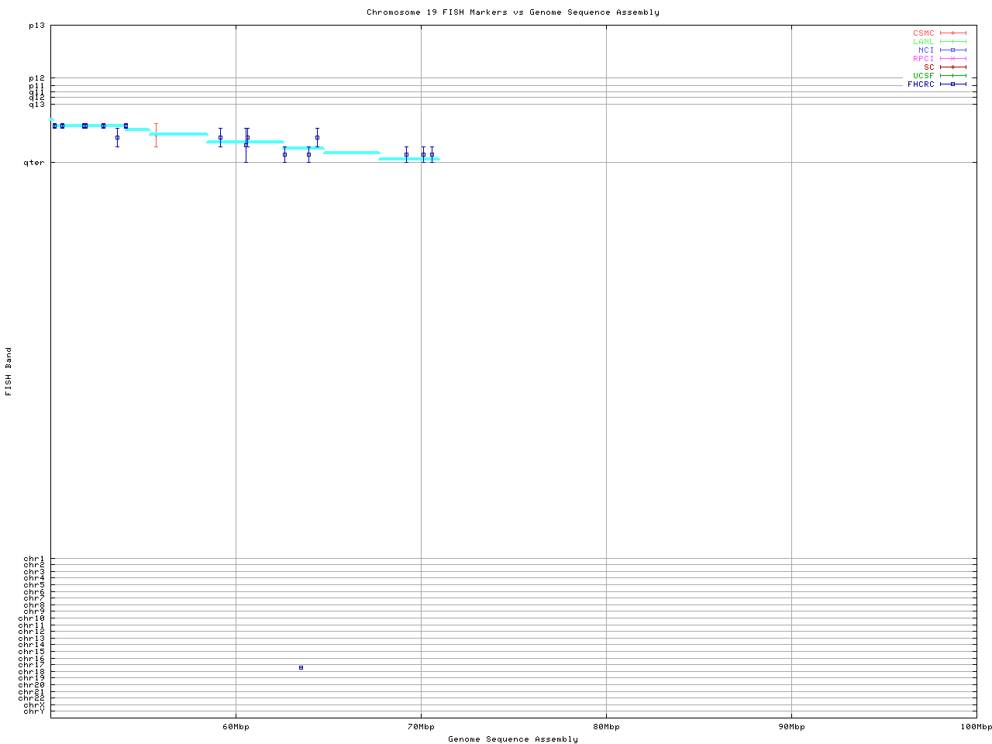Click the chr1 label on y-axis

point(34,559)
